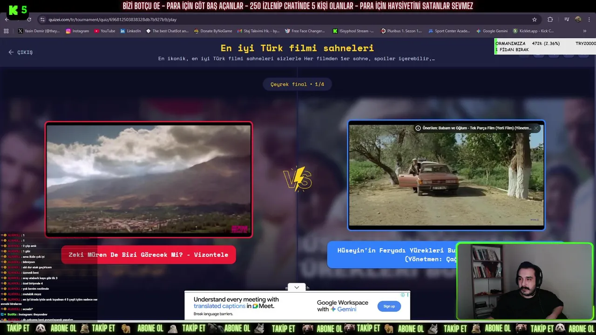Close the suggested video overlay with X
Viewport: 596px width, 335px height.
536,128
